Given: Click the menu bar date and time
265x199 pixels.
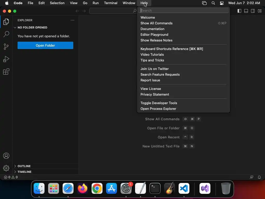Looking at the screenshot, I should (x=244, y=3).
